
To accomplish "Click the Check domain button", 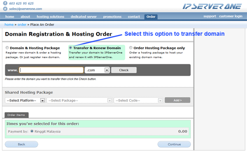I will pos(124,70).
